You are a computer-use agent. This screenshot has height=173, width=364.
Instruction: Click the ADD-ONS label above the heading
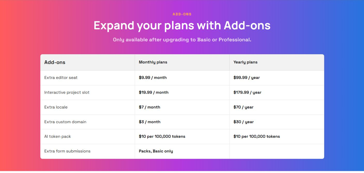182,14
